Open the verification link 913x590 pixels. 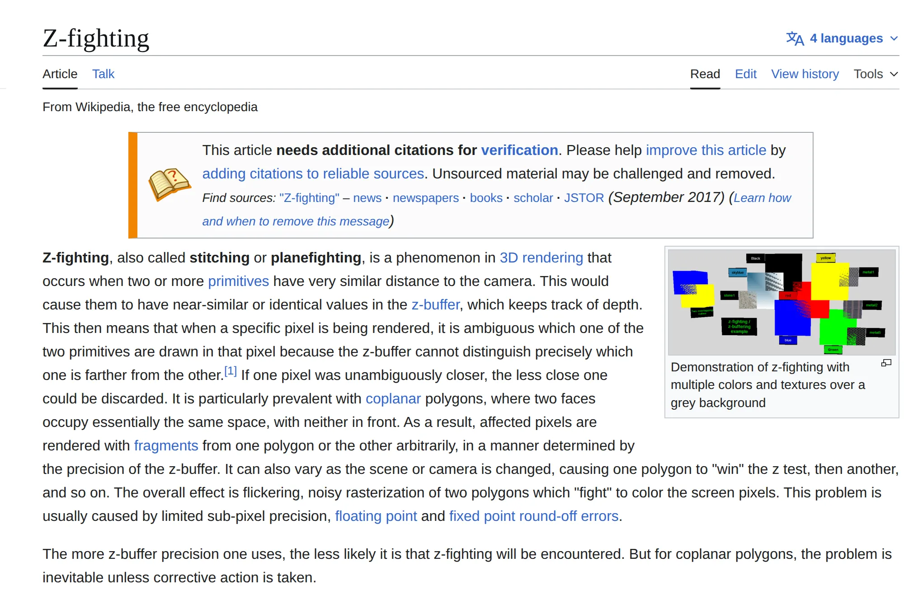(x=519, y=150)
